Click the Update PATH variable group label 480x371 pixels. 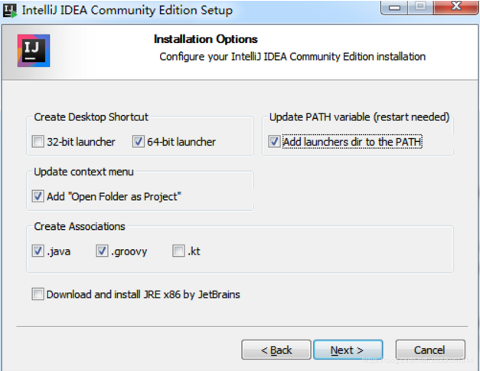[359, 117]
